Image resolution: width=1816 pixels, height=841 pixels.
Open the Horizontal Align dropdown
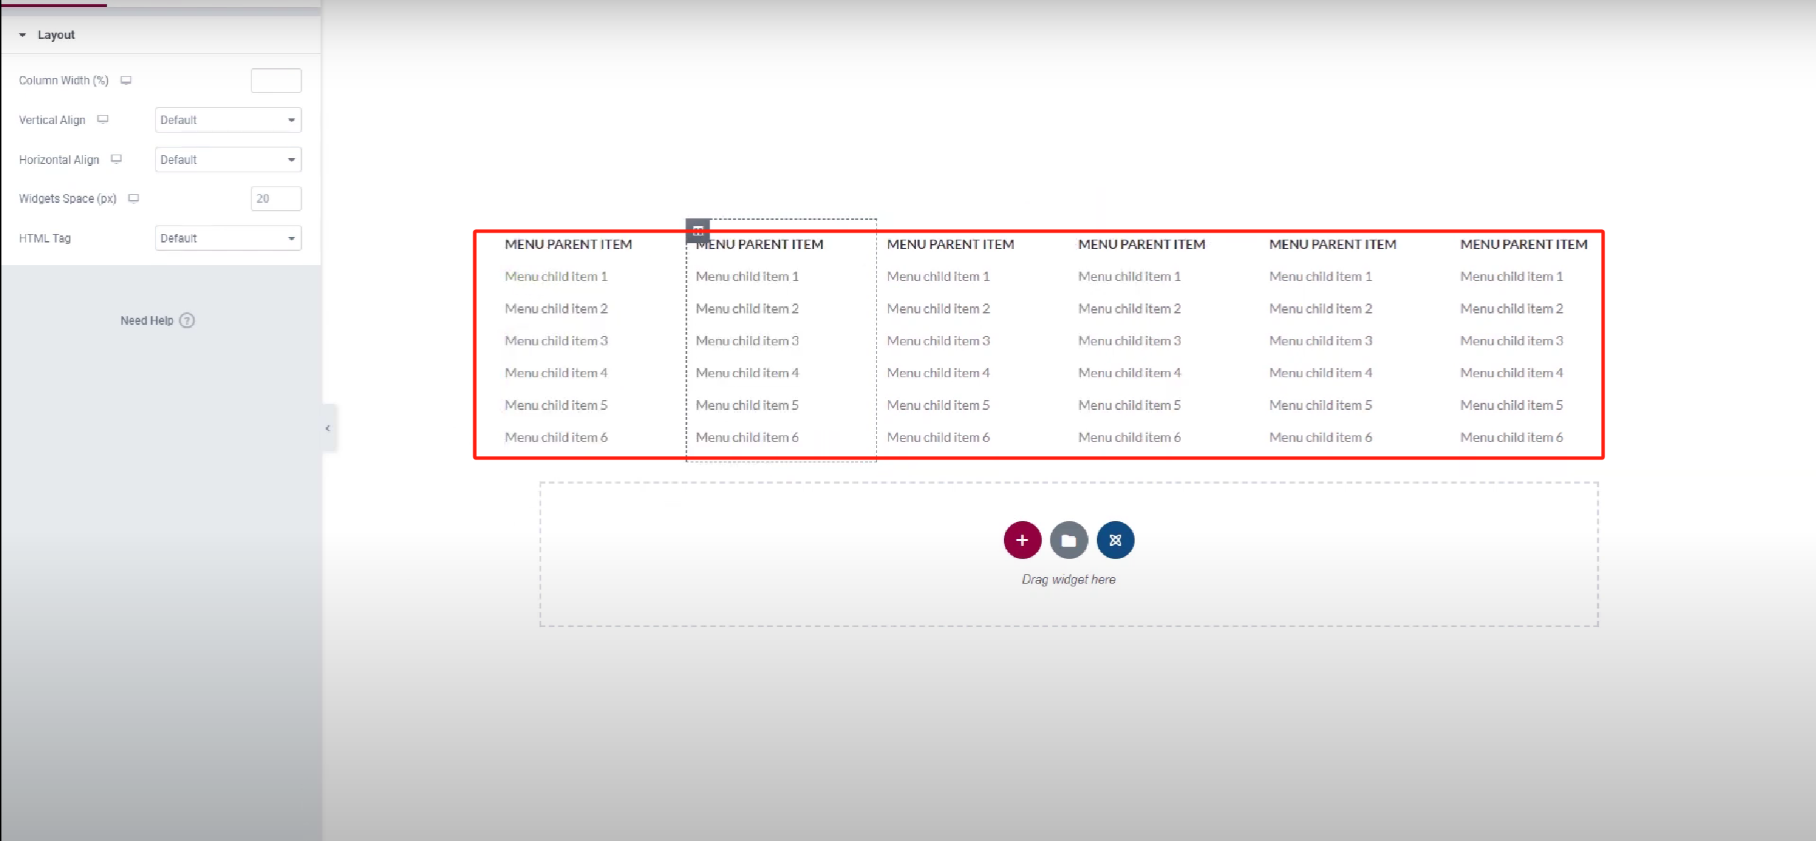(228, 160)
